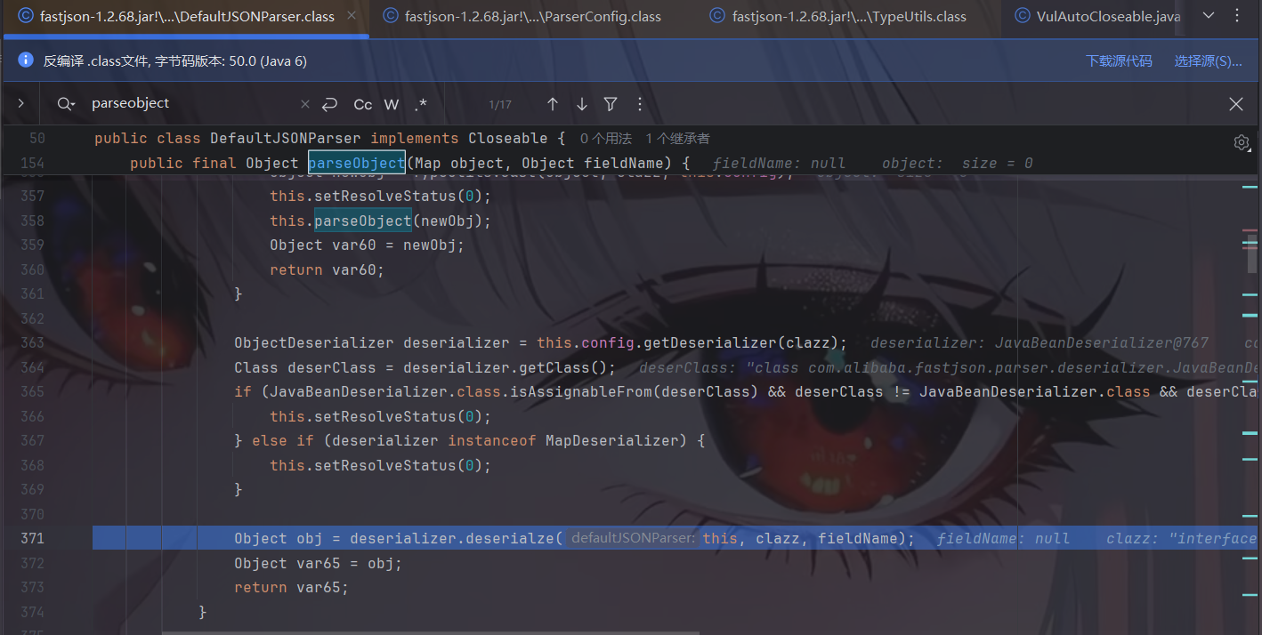Click the new line return icon in search
Viewport: 1262px width, 635px height.
[329, 104]
